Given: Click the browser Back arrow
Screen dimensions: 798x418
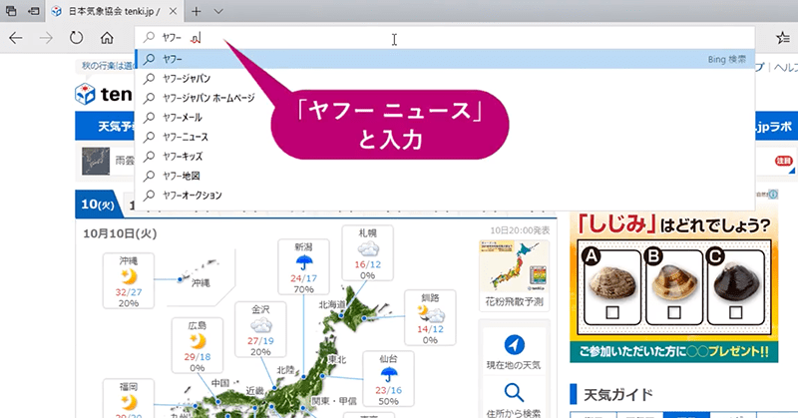Looking at the screenshot, I should pyautogui.click(x=16, y=38).
